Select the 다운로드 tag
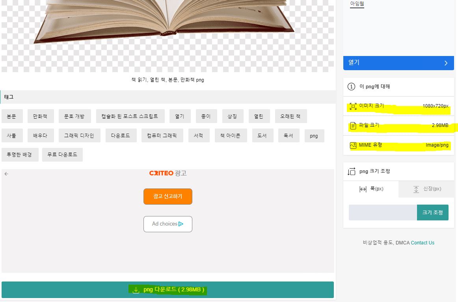 [121, 136]
